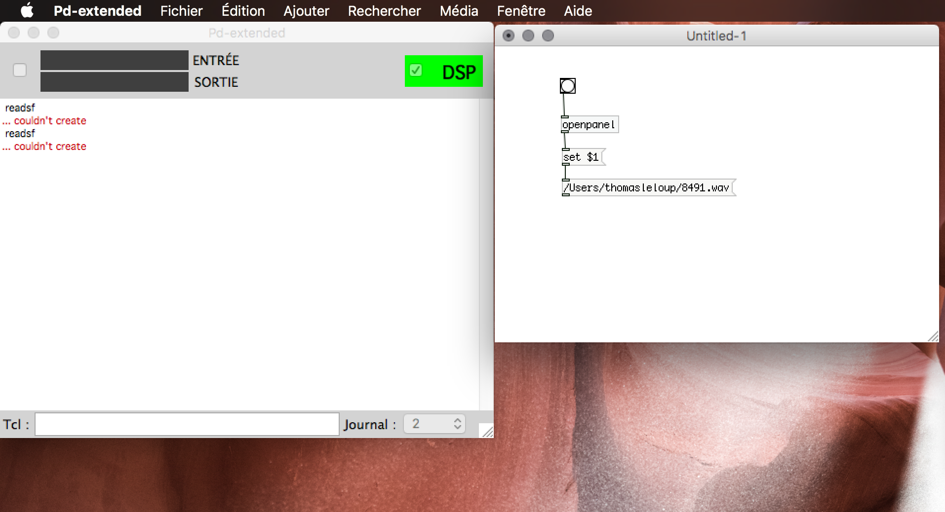
Task: Open the Fichier menu
Action: click(x=181, y=10)
